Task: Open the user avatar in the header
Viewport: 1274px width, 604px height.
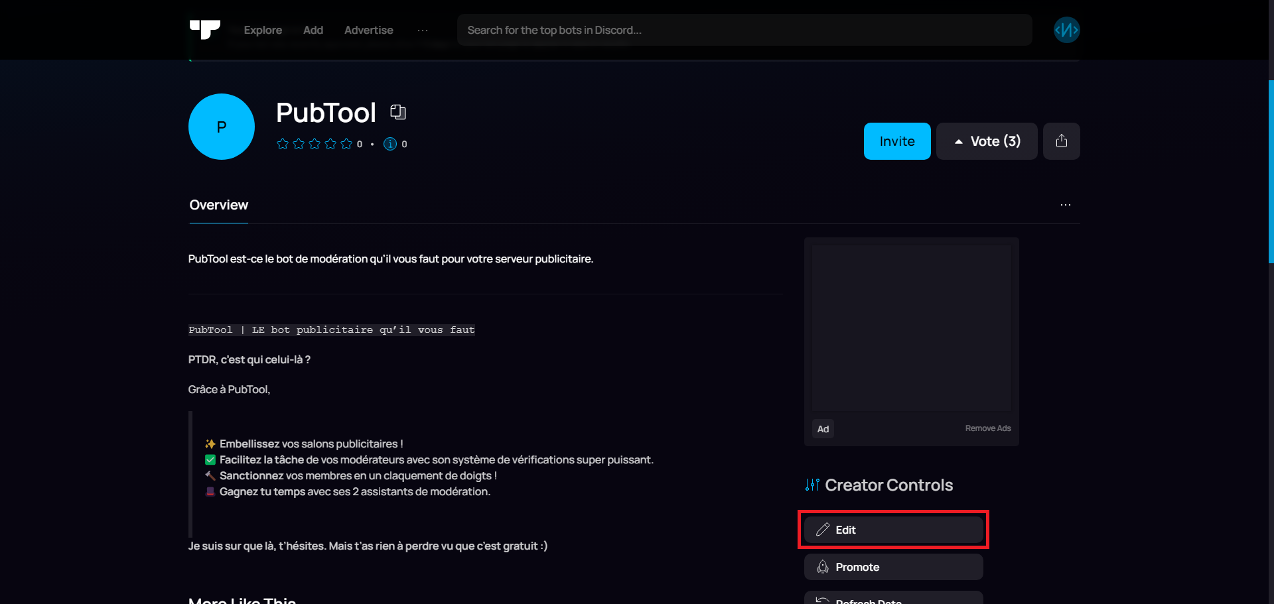Action: 1066,30
